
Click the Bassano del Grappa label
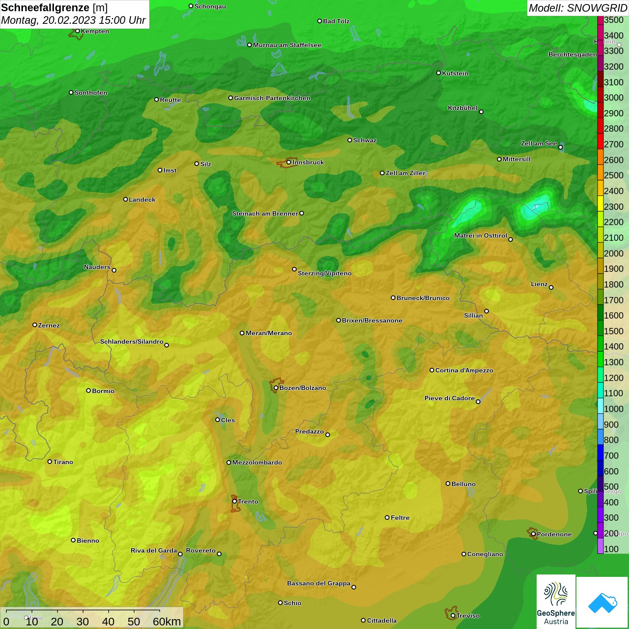coord(319,583)
